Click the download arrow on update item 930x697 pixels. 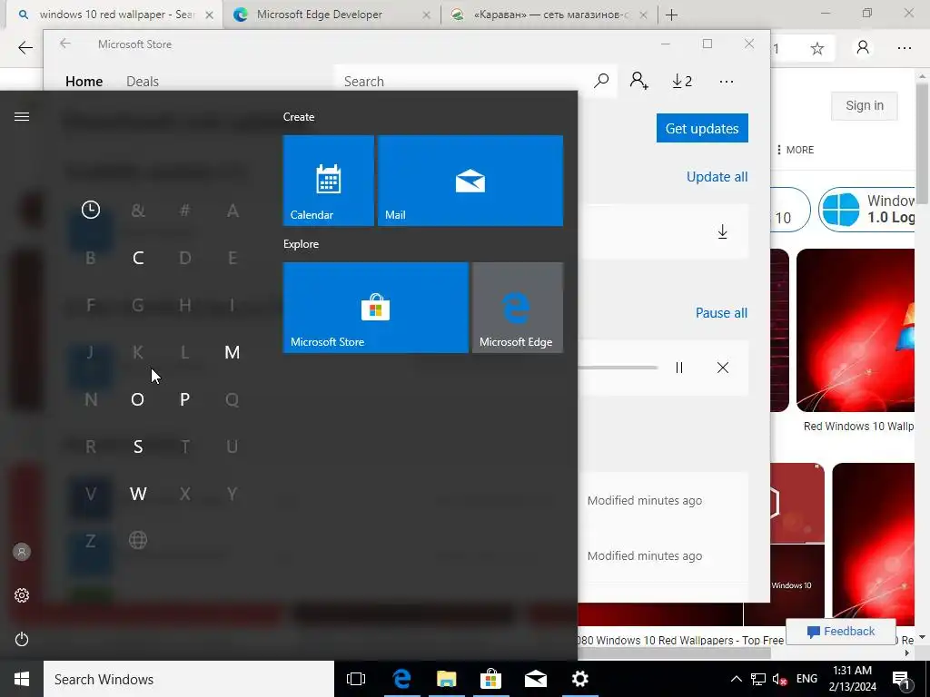coord(722,231)
